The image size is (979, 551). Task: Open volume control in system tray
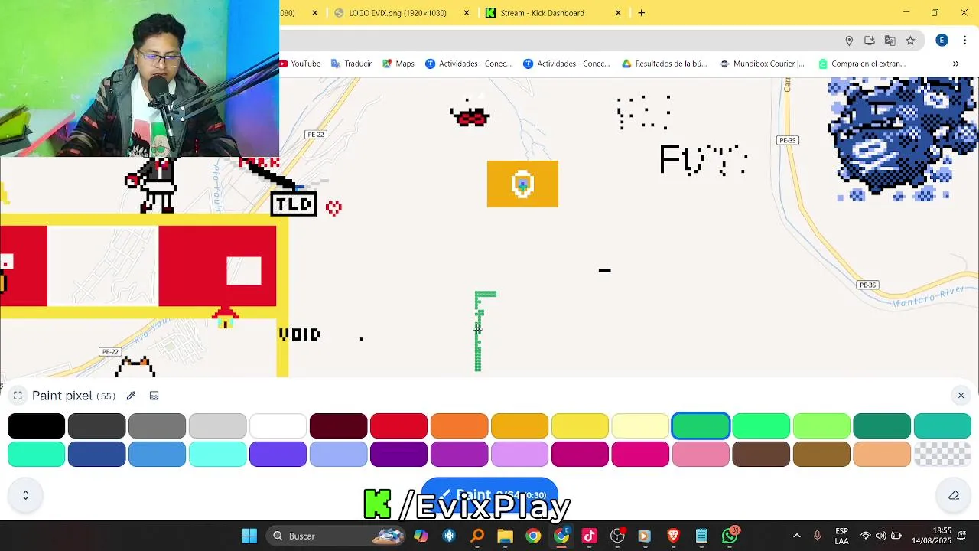coord(881,536)
